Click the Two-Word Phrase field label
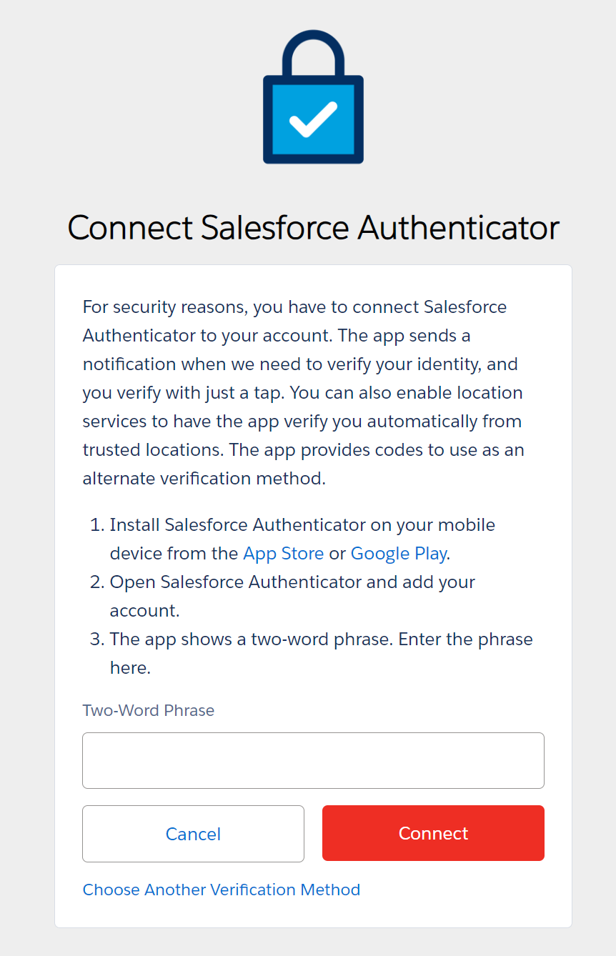This screenshot has width=616, height=956. pyautogui.click(x=149, y=710)
